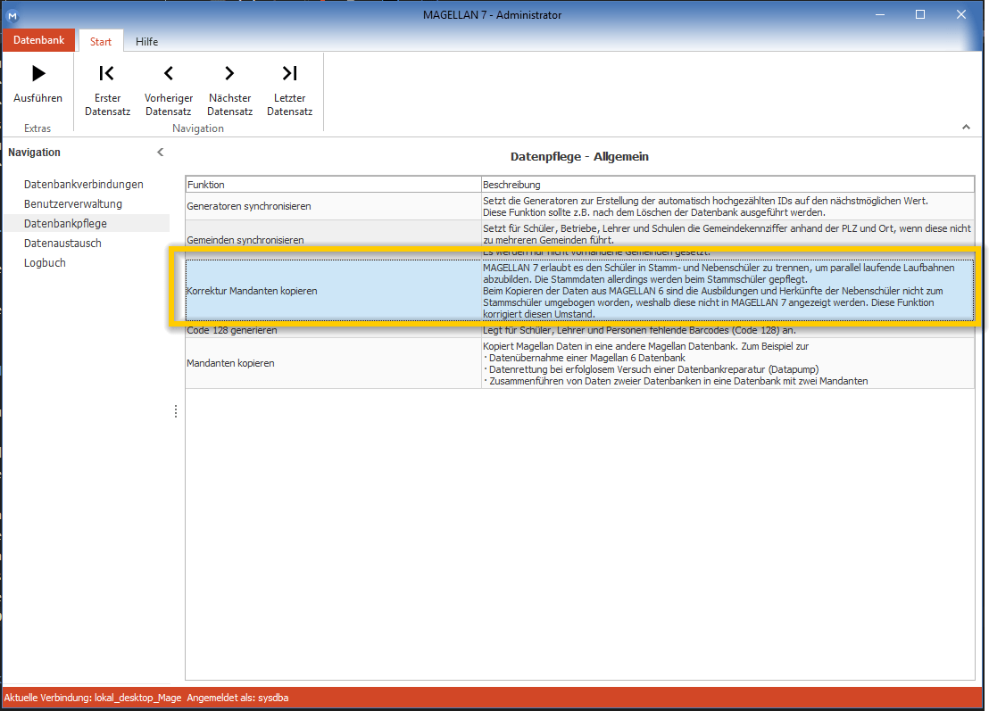This screenshot has height=711, width=989.
Task: Collapse the Navigation panel
Action: pyautogui.click(x=160, y=152)
